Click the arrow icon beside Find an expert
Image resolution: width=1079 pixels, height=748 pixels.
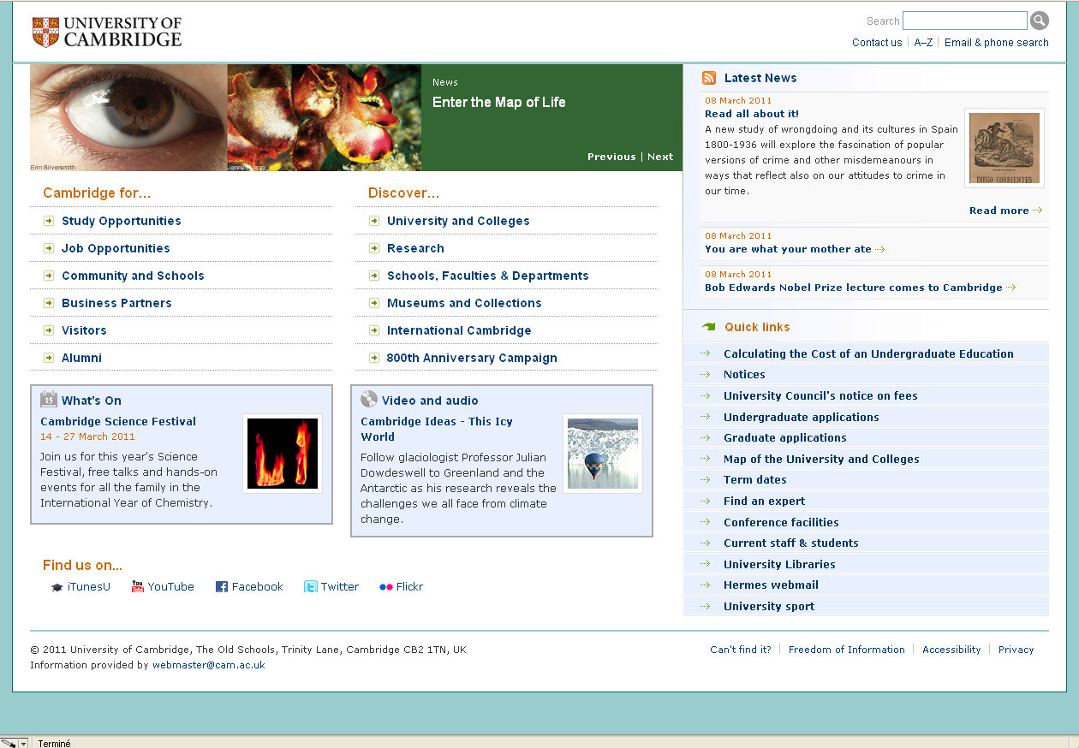click(x=706, y=502)
